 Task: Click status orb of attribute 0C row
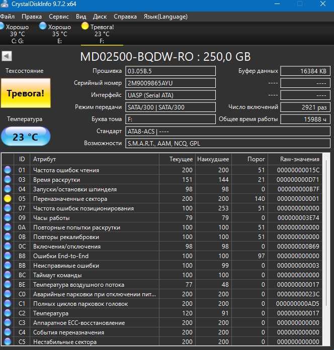pyautogui.click(x=8, y=246)
